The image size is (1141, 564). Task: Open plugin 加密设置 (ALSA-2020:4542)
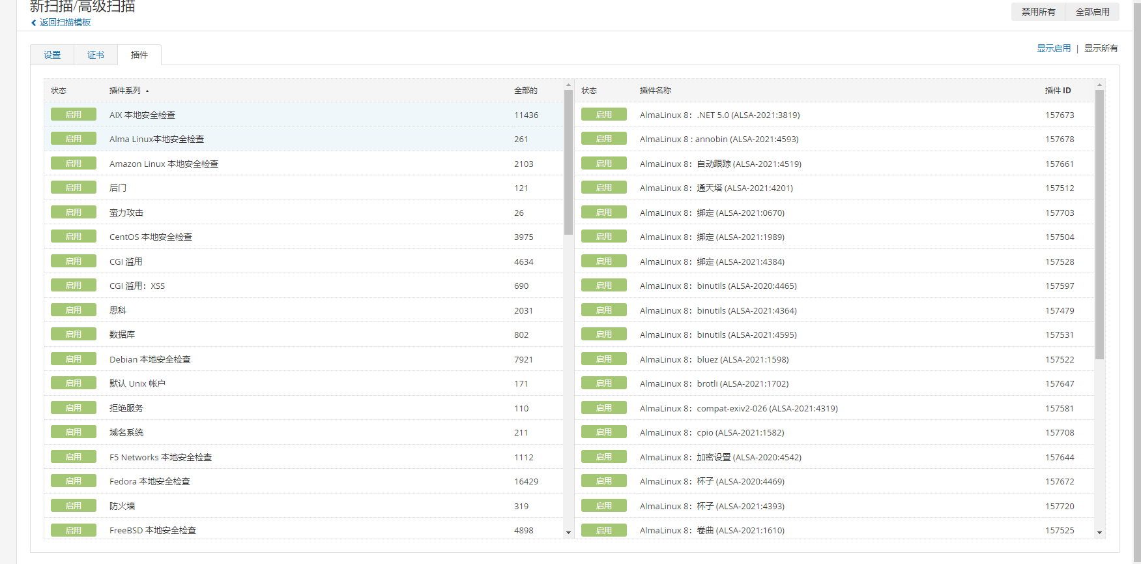coord(721,457)
